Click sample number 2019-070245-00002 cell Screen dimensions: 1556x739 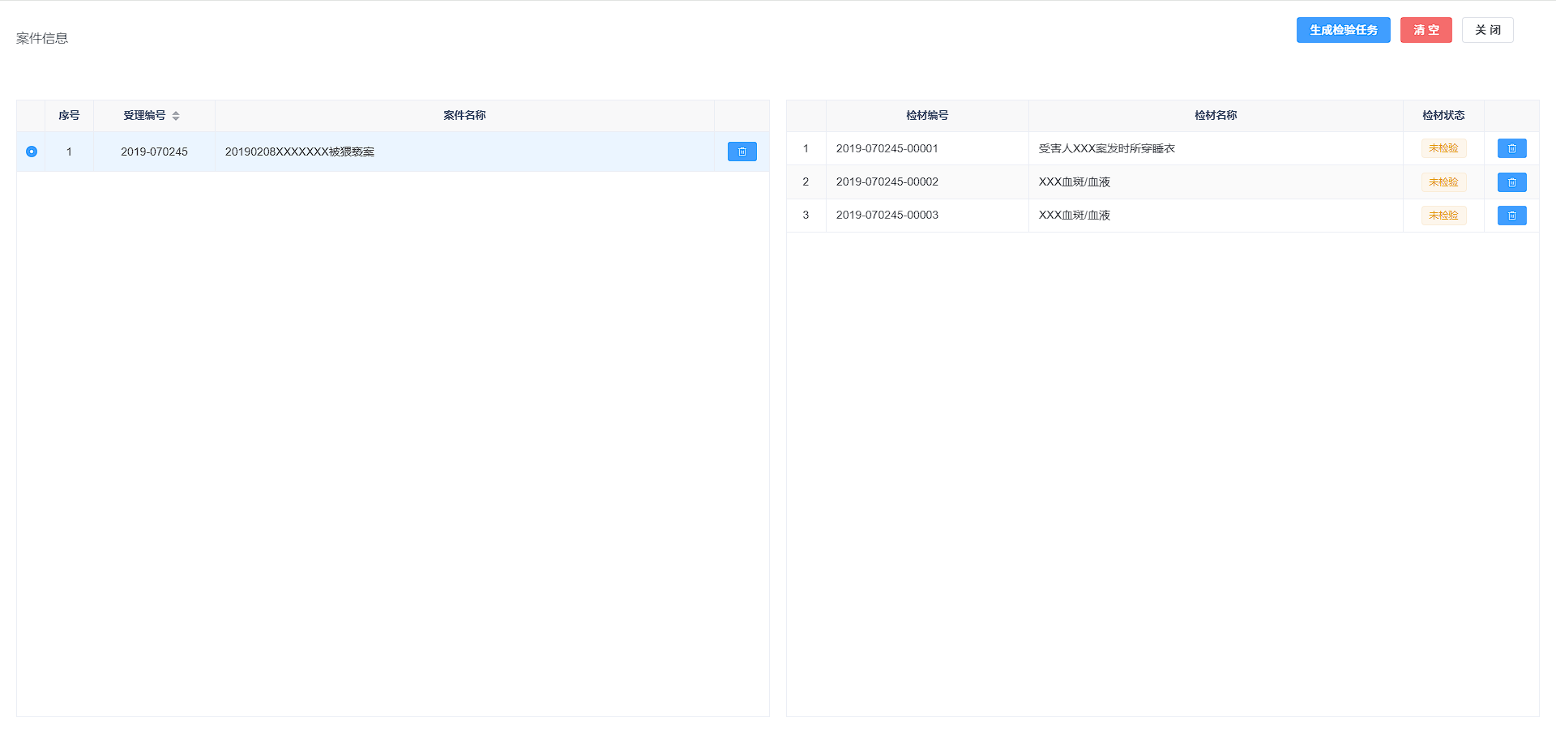[x=887, y=182]
